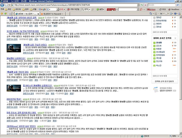Screen dimensions: 182x138
Task: Click the vertical scrollbar thumb
Action: tap(180, 69)
